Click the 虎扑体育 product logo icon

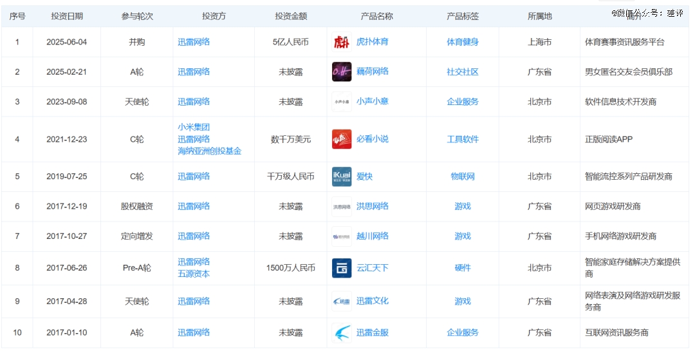342,42
